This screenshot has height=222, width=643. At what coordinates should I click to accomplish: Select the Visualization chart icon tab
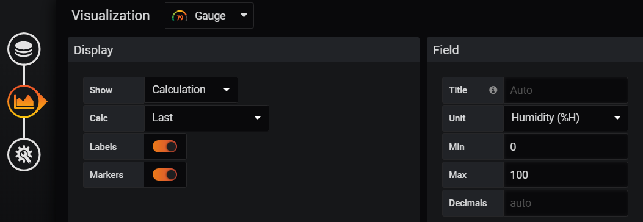tap(24, 102)
